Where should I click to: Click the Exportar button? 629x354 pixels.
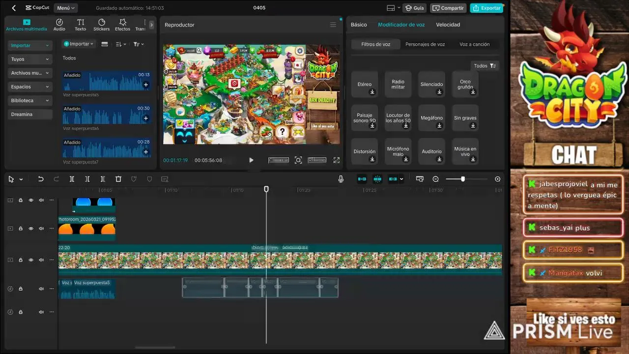(486, 8)
